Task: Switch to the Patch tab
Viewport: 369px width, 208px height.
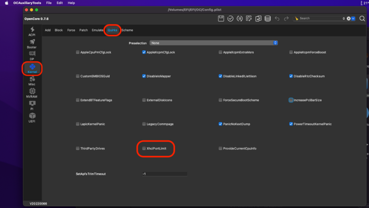Action: point(83,30)
